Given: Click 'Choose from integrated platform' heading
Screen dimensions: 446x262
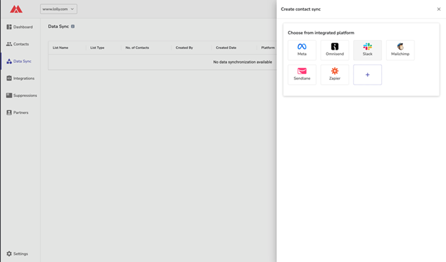Looking at the screenshot, I should [x=321, y=33].
